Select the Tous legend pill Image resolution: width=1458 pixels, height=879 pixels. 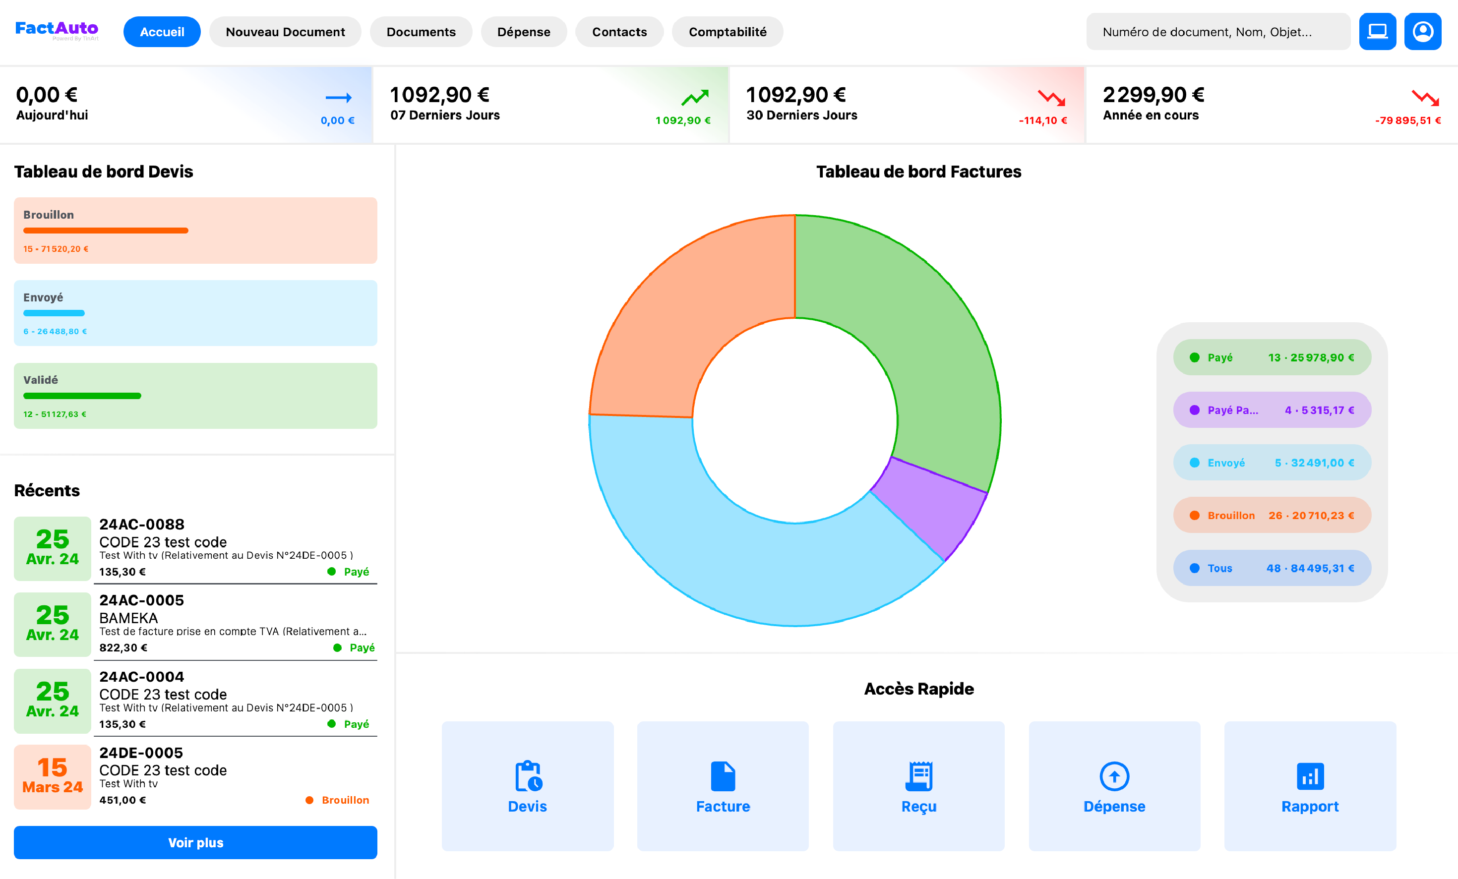coord(1272,569)
